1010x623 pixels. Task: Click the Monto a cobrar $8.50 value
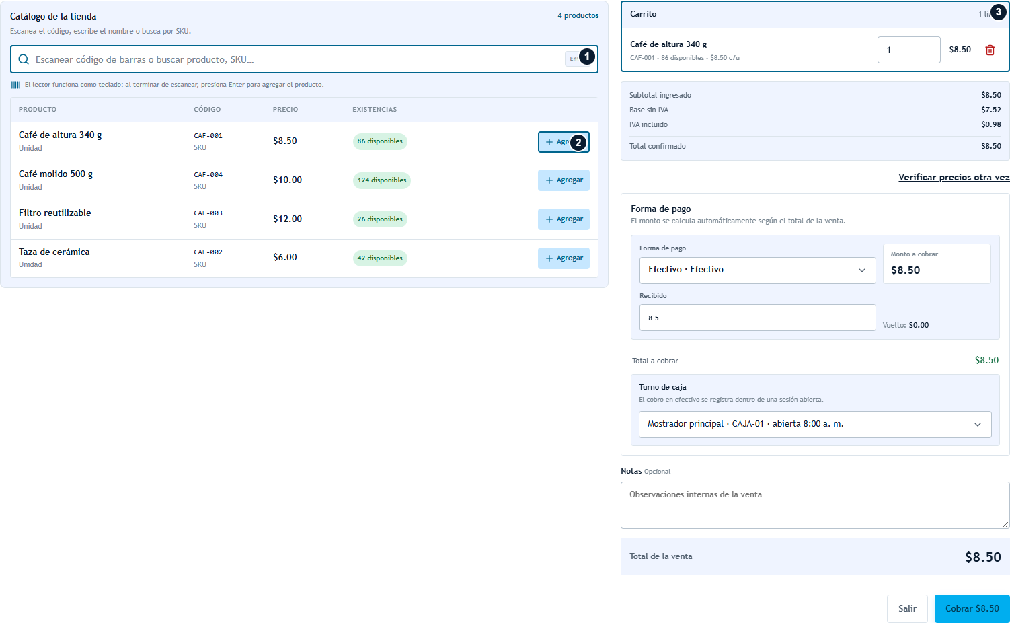coord(906,270)
